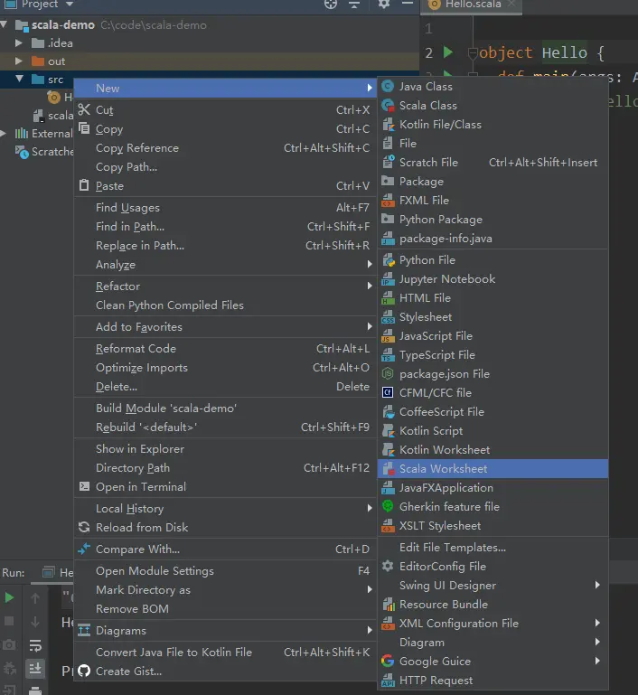Open the Add to Favorites submenu
638x695 pixels.
(x=225, y=327)
